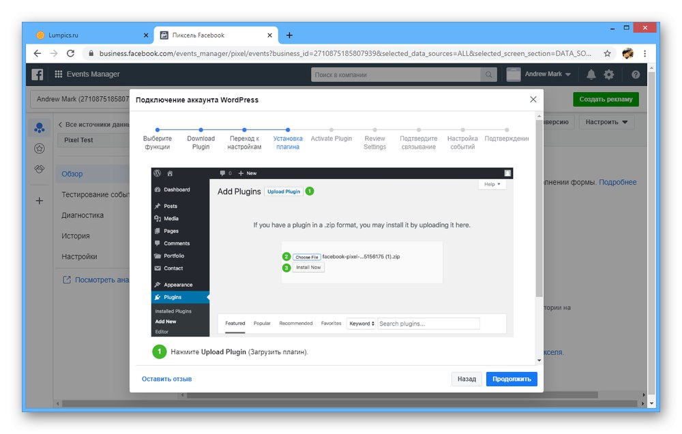Open the История section
Image resolution: width=682 pixels, height=434 pixels.
pos(75,236)
